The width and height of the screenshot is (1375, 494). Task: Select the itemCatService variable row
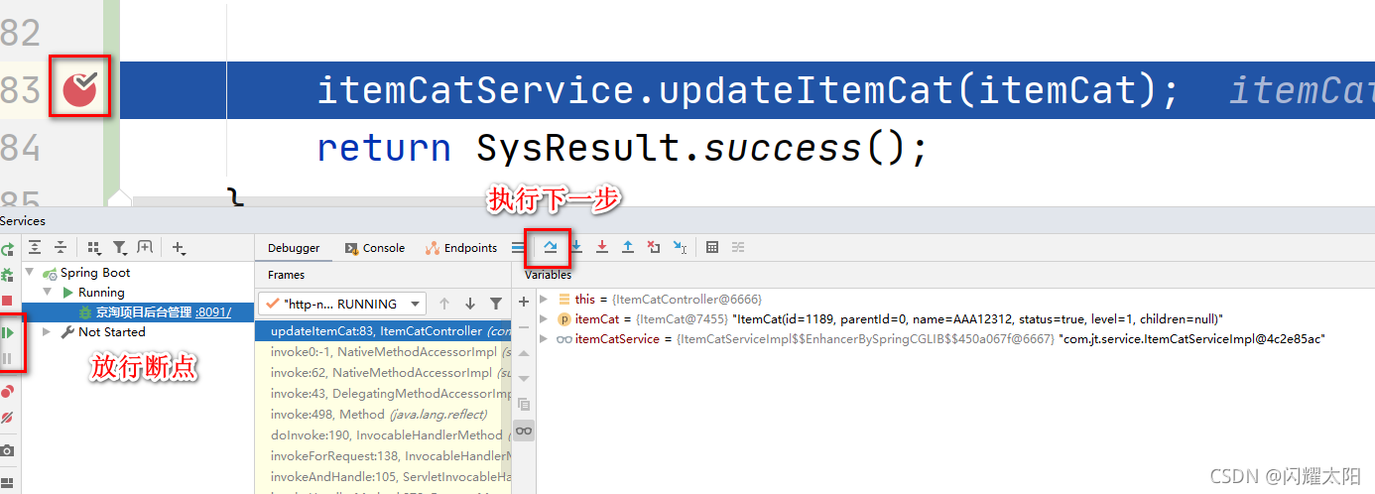pyautogui.click(x=954, y=339)
